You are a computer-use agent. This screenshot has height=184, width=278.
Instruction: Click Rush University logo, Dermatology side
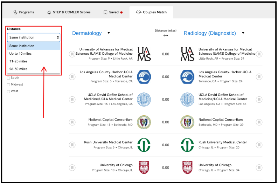coord(144,145)
